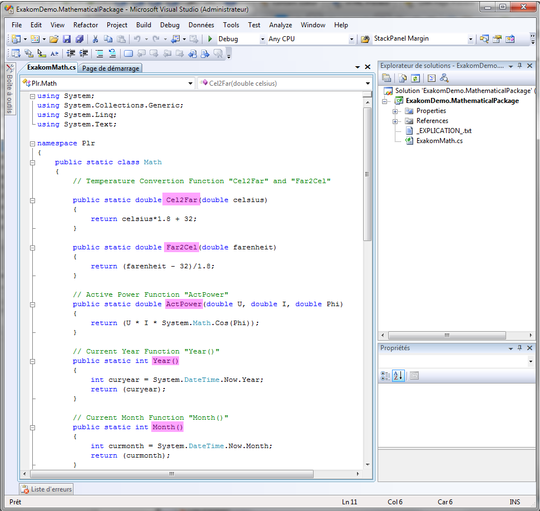The height and width of the screenshot is (511, 540).
Task: Toggle auto-hide pin on Explorateur de solutions
Action: [519, 66]
